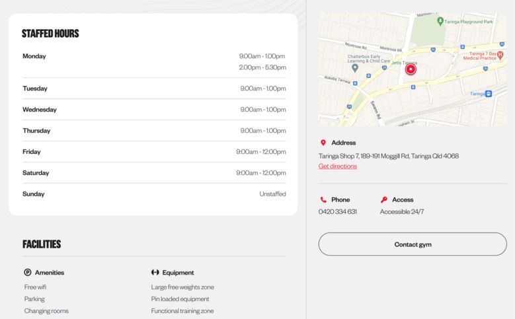Click the Contact gym button

[413, 244]
